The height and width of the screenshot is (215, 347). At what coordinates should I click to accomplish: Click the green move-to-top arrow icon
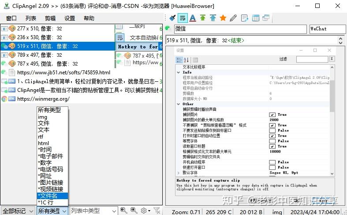click(x=203, y=18)
